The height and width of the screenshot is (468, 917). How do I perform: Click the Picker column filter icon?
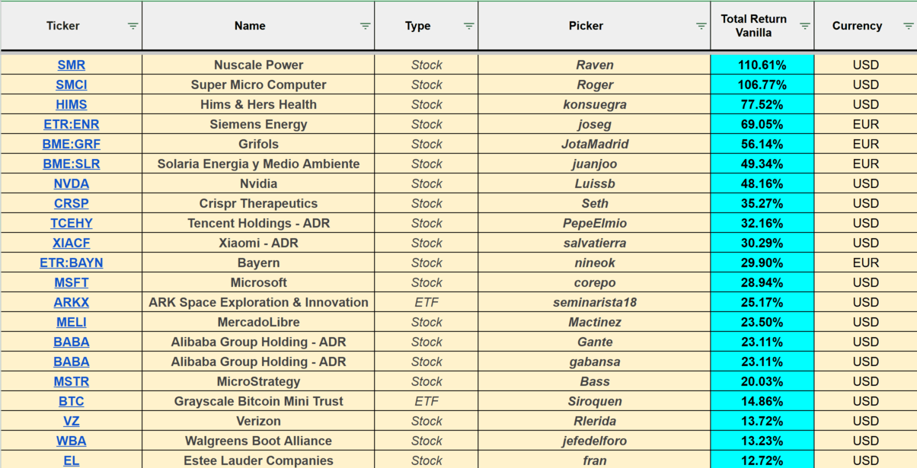click(x=701, y=26)
